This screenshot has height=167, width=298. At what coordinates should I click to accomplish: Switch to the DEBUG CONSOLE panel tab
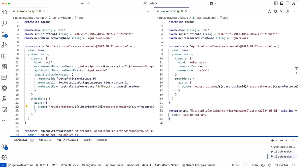(x=67, y=141)
